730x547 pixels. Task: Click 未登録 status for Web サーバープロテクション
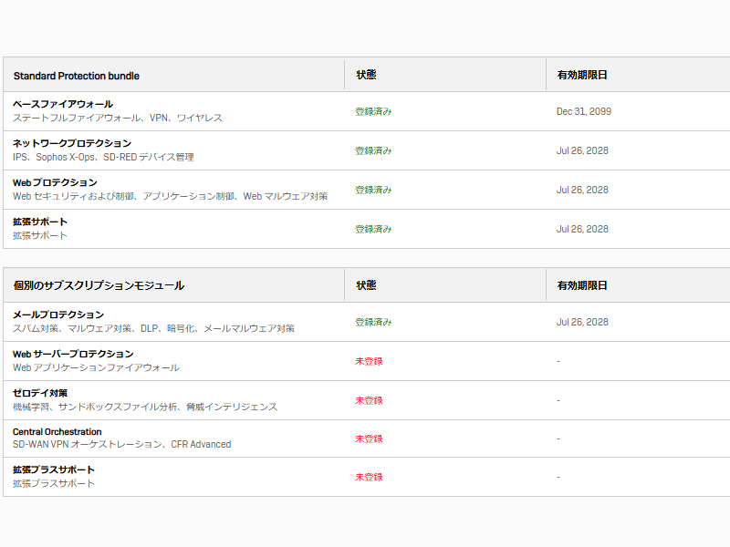pyautogui.click(x=369, y=361)
